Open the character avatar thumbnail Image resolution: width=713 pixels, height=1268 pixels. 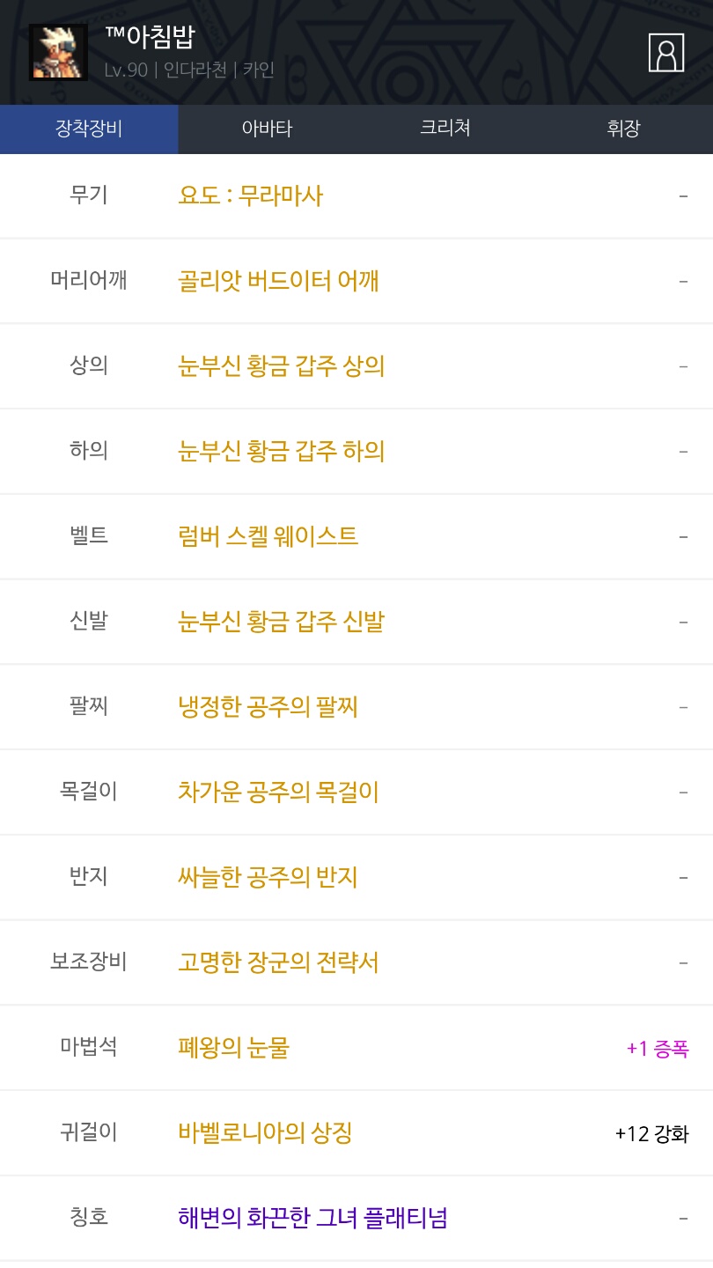pos(58,53)
